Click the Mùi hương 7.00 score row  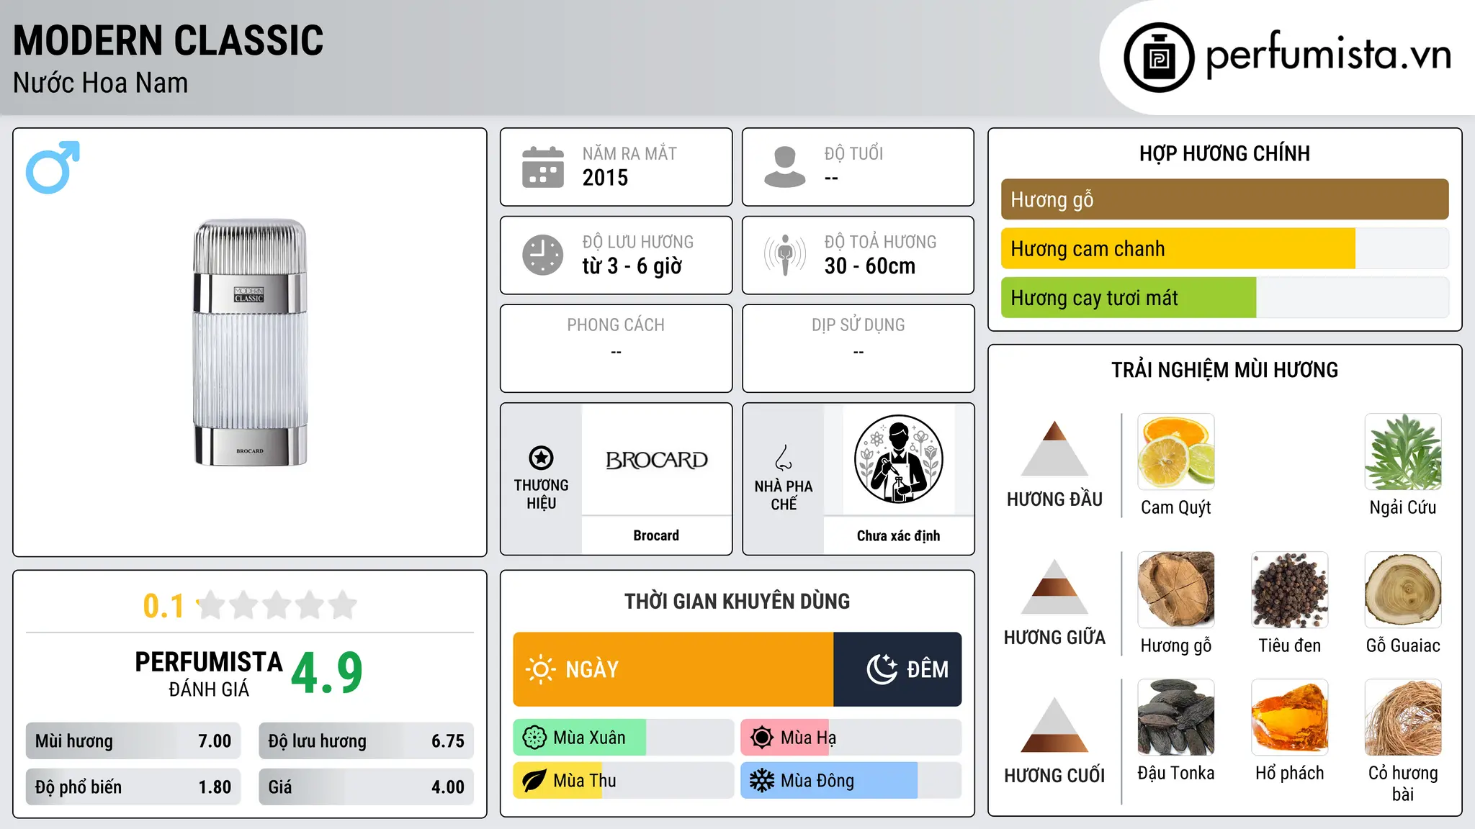[x=133, y=741]
